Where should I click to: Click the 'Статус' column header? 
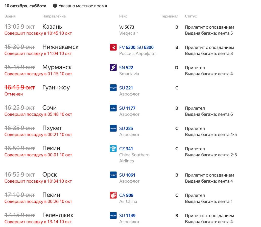coord(191,16)
